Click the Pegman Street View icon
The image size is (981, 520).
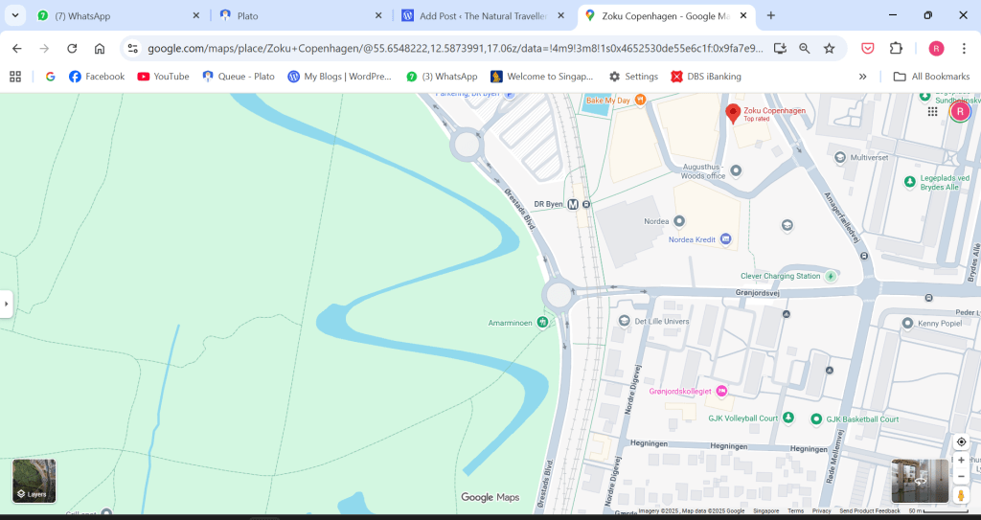pyautogui.click(x=961, y=495)
